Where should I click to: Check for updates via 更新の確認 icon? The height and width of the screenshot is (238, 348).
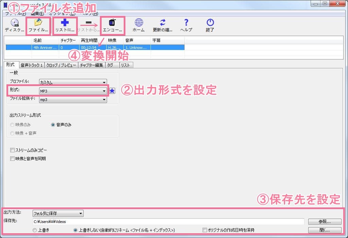click(162, 25)
